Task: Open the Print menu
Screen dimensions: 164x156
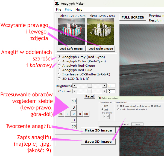Action: [x=68, y=10]
